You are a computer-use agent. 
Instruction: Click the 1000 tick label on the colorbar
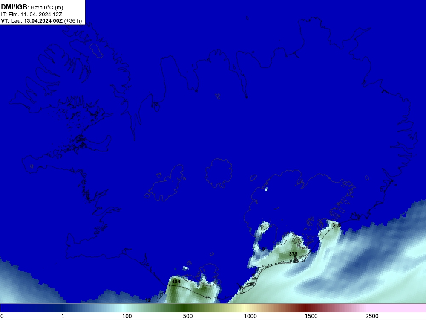tap(250, 316)
